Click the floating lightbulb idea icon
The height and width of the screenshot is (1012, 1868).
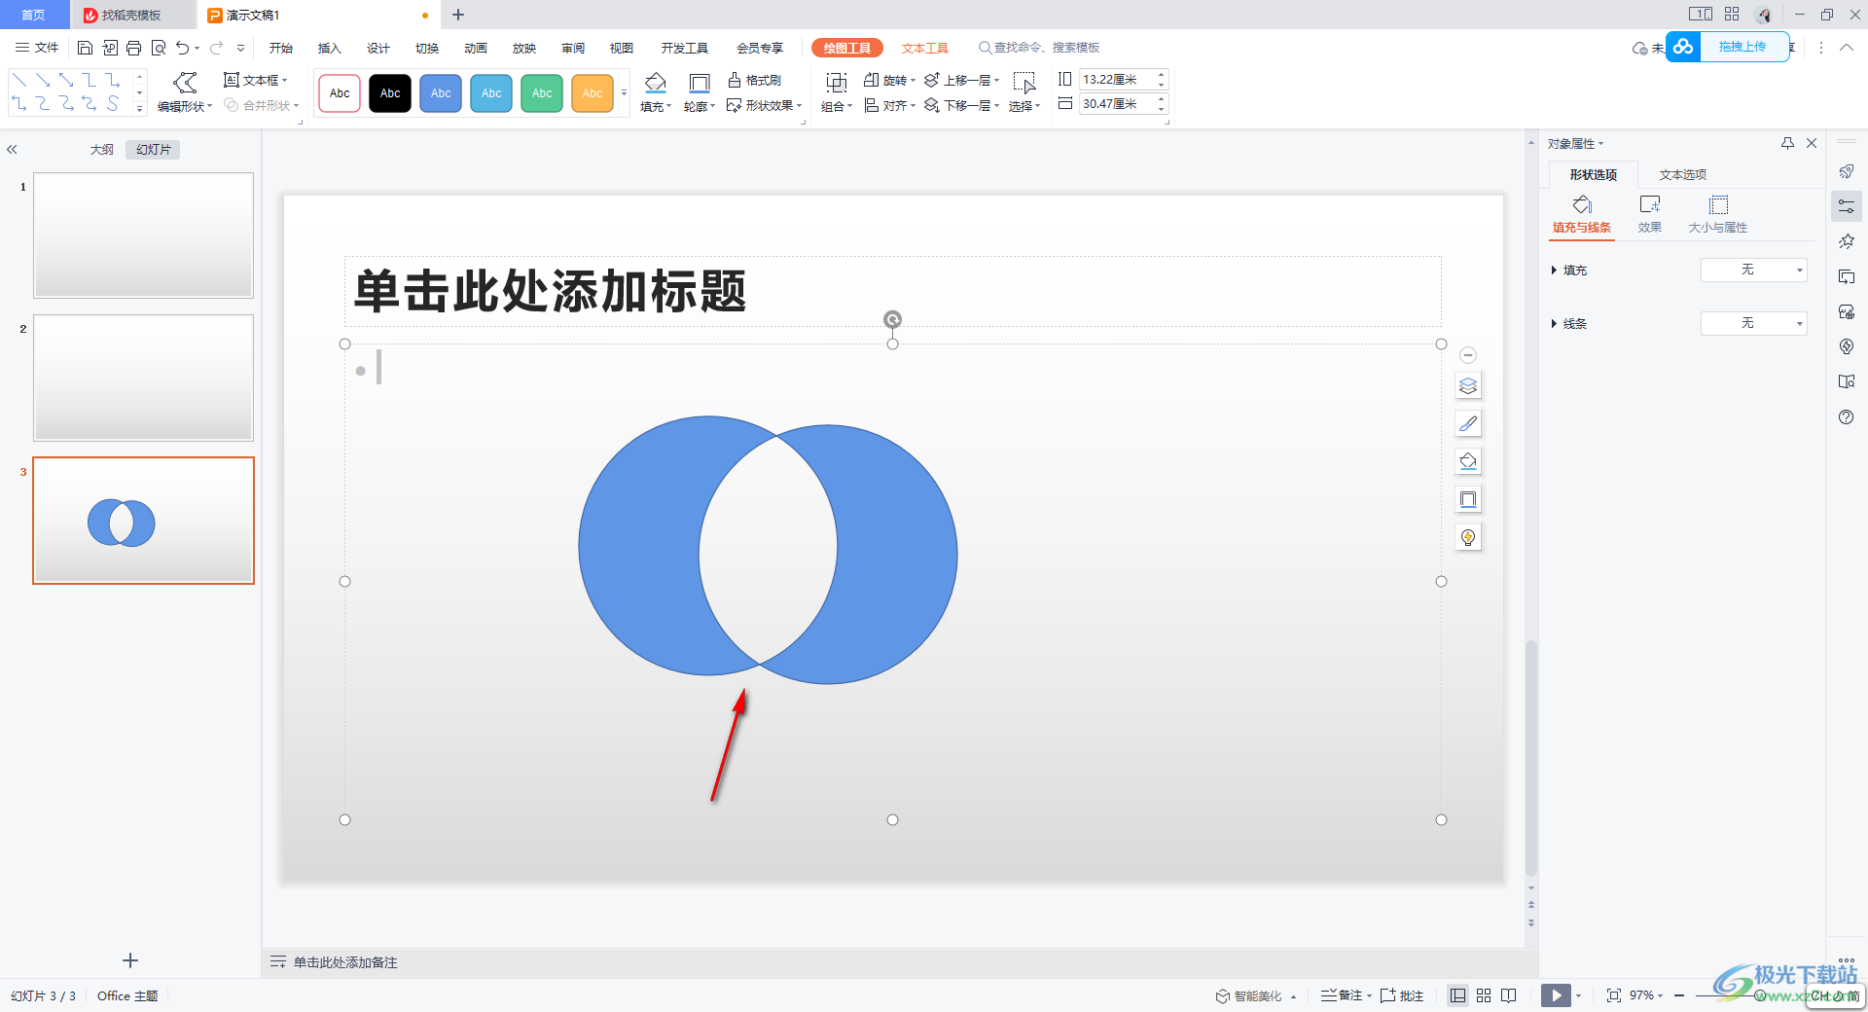coord(1468,537)
